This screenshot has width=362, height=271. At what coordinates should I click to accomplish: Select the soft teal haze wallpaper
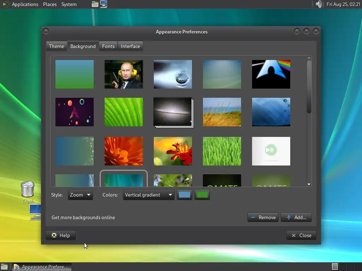[x=222, y=74]
